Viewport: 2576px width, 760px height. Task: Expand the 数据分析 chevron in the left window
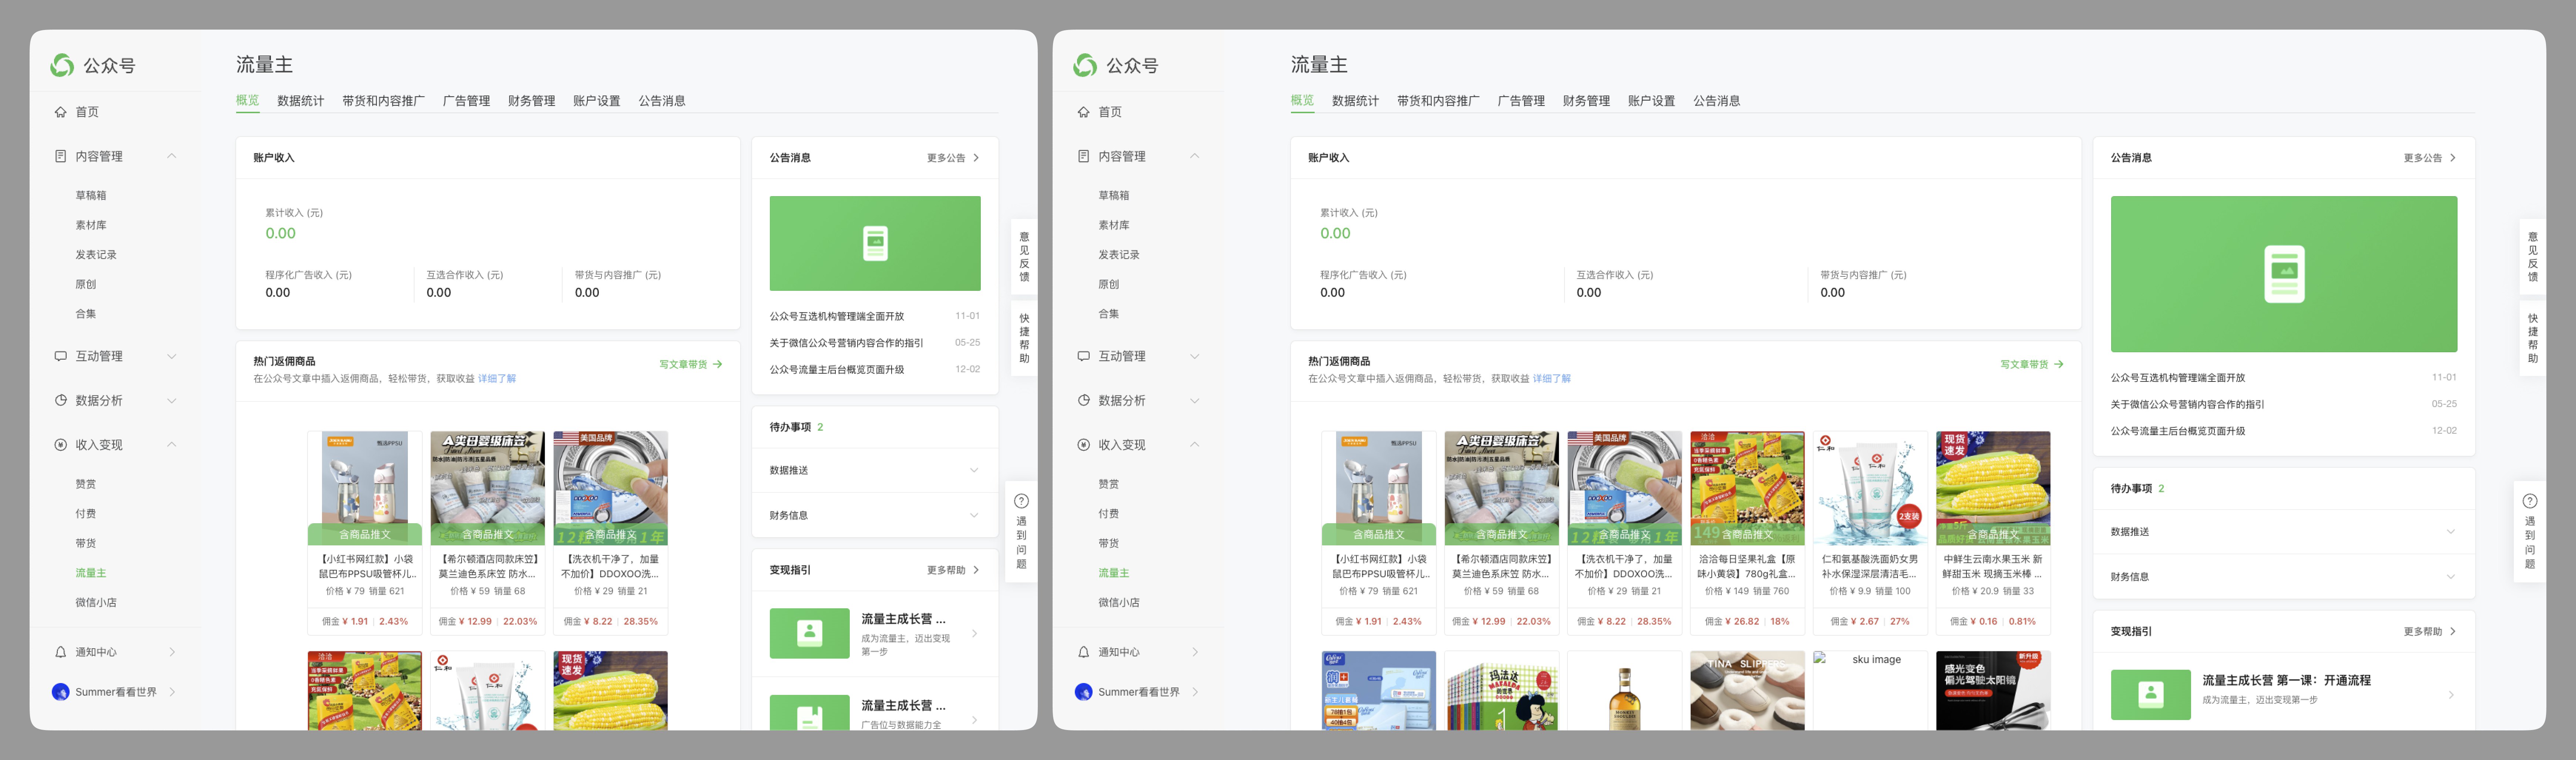click(172, 401)
